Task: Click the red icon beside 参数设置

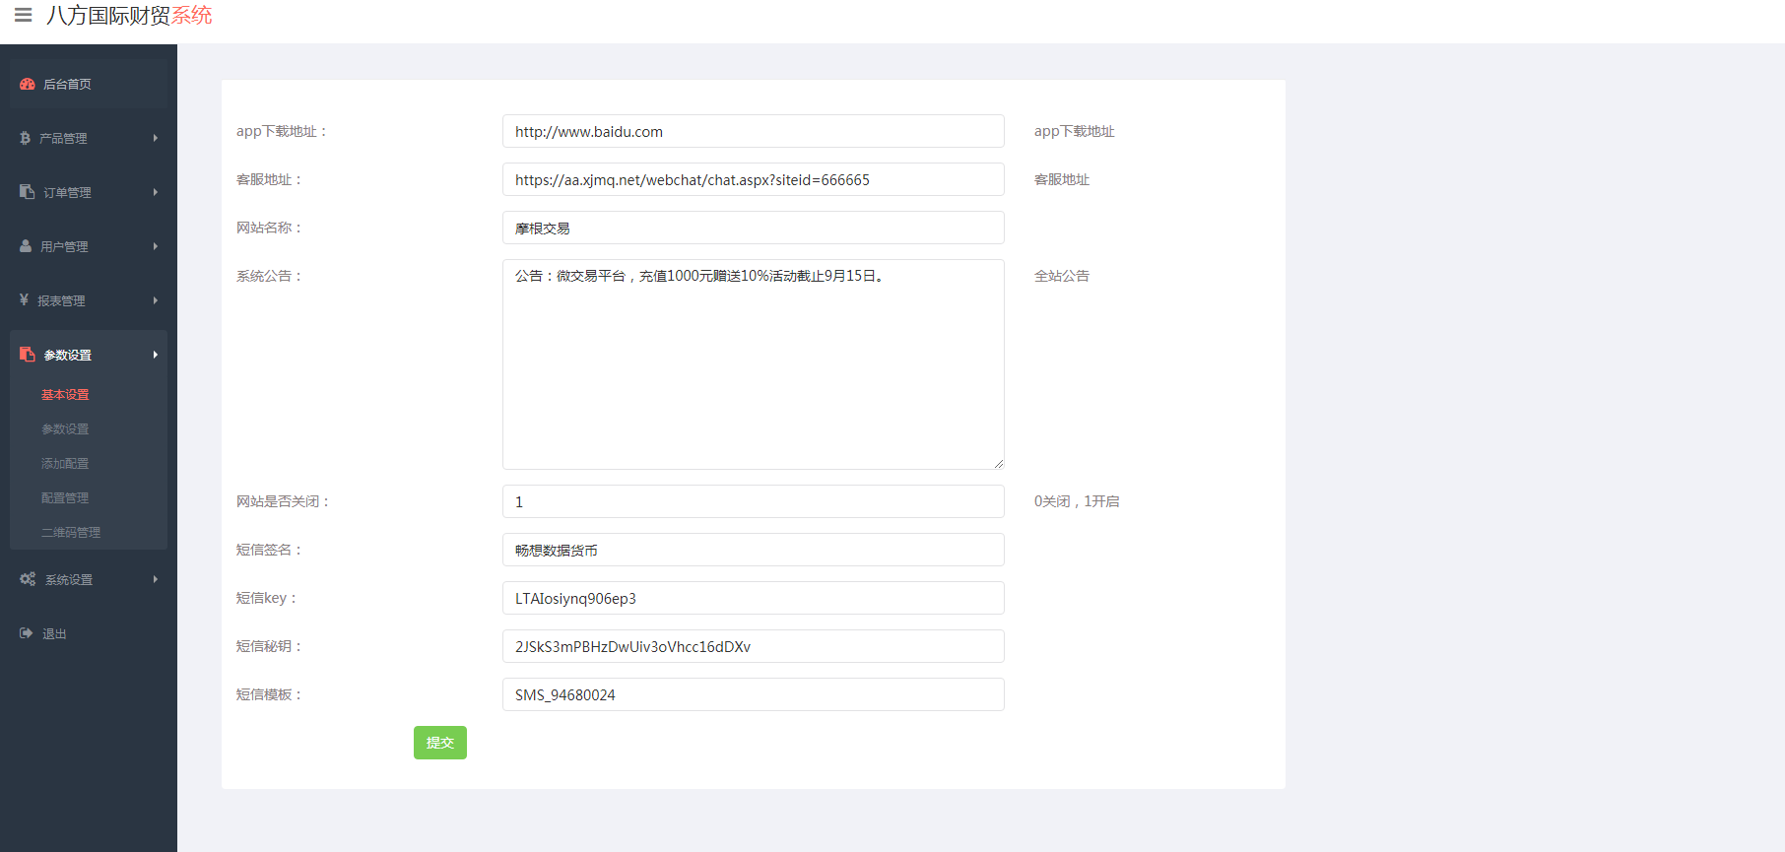Action: [x=28, y=355]
